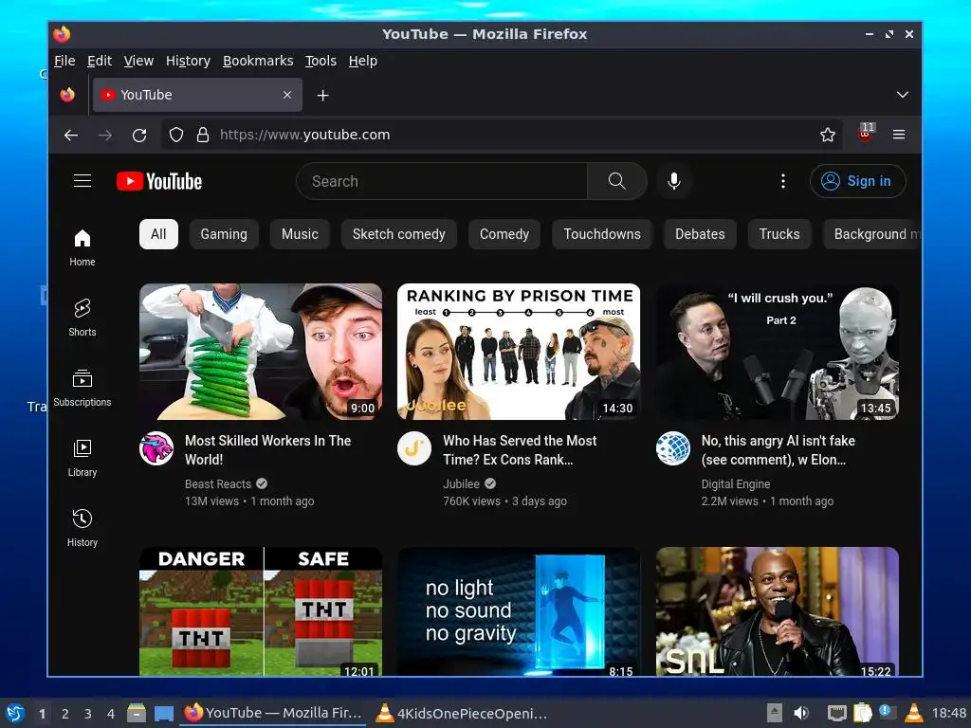Open Jubilee channel name link
This screenshot has width=971, height=728.
coord(462,484)
